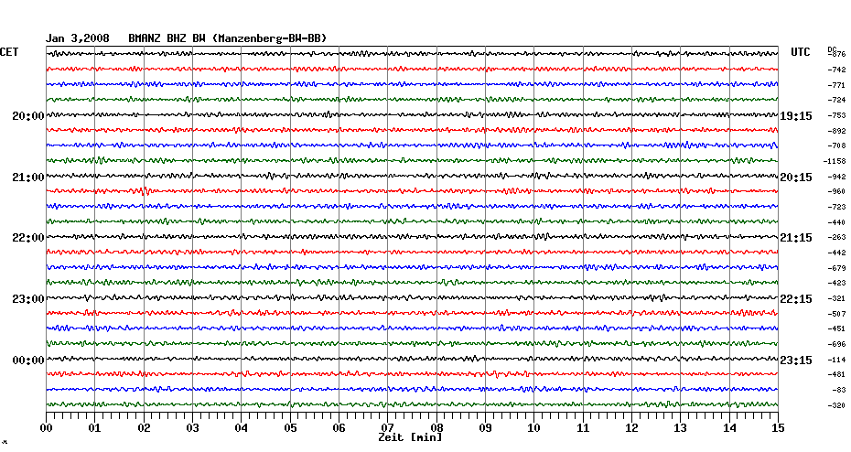Select the 22:00 CET time label
This screenshot has width=851, height=452.
28,238
